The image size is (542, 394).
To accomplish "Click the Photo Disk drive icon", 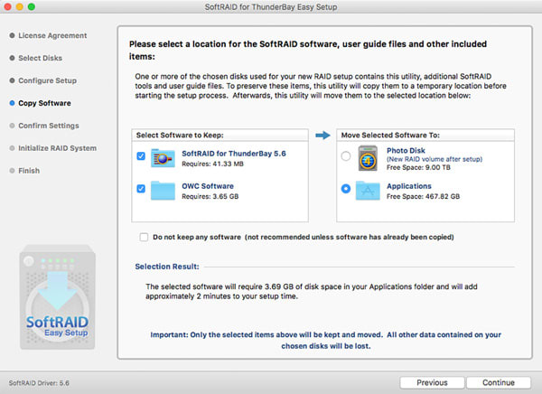I will pyautogui.click(x=368, y=158).
